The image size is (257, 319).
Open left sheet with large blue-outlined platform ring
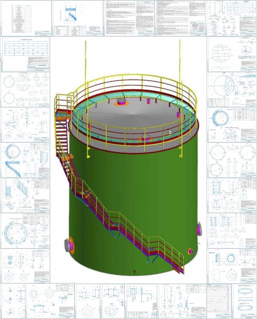pos(25,231)
